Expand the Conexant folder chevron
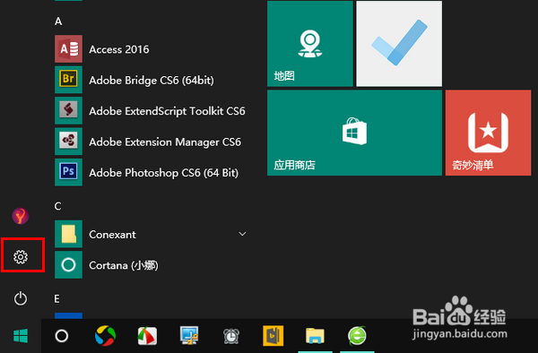Viewport: 538px width, 353px height. [x=242, y=234]
